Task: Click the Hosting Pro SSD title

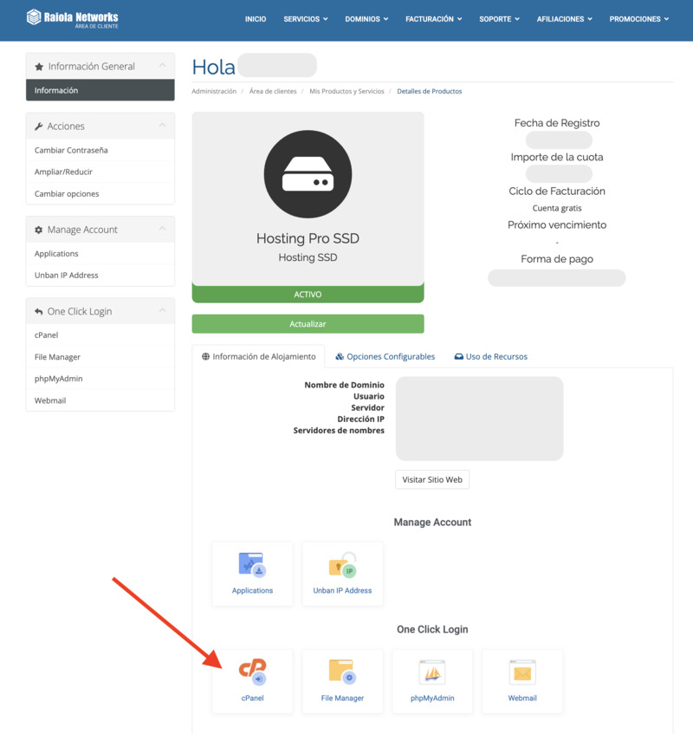Action: [x=308, y=238]
